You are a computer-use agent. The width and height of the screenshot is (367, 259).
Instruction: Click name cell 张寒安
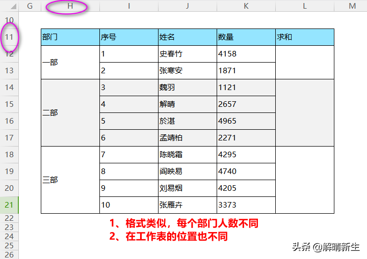click(x=188, y=71)
